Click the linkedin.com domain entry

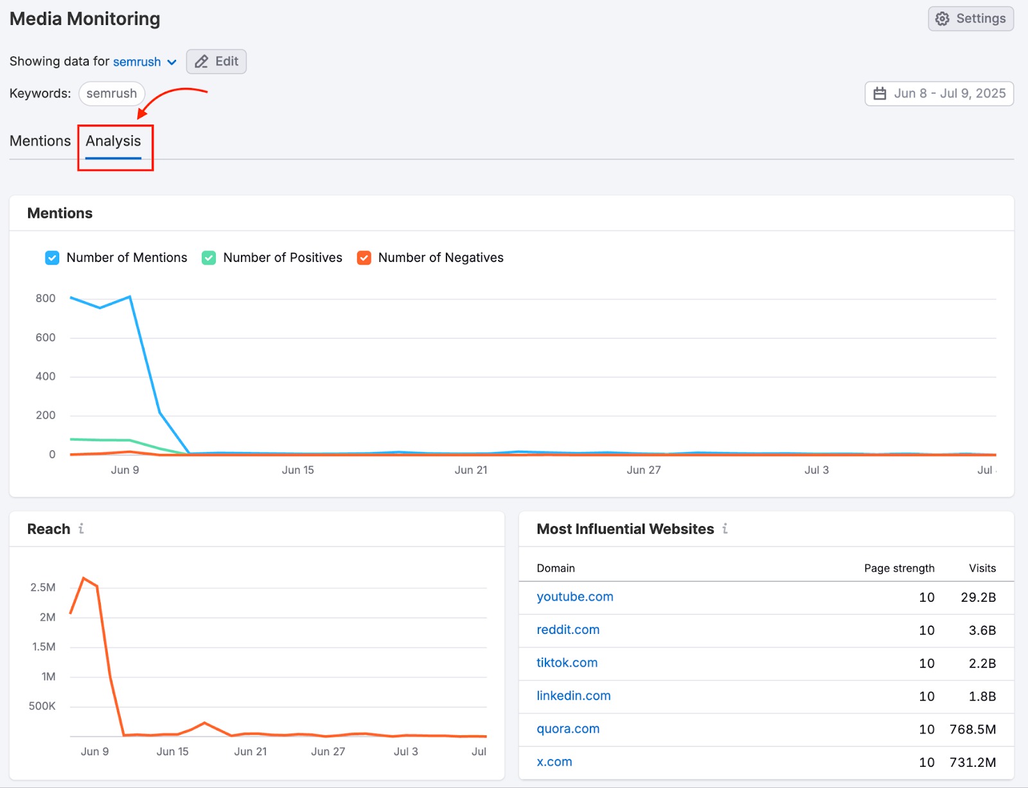[x=573, y=696]
